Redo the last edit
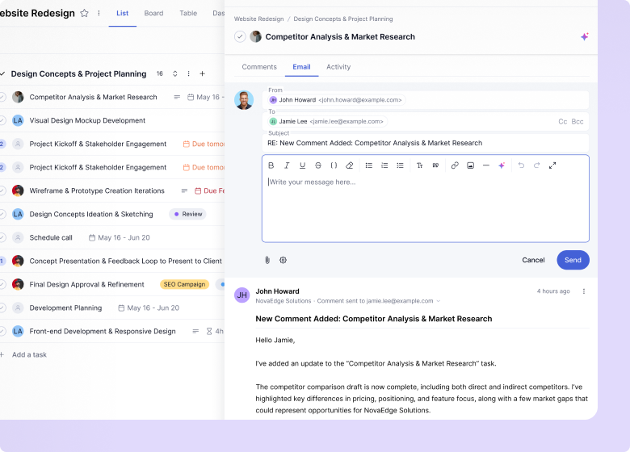630x452 pixels. coord(537,165)
